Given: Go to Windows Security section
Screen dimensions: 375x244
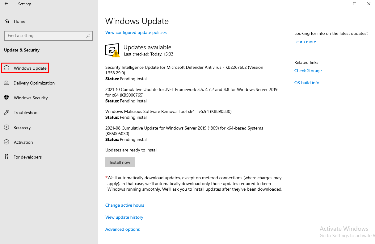Looking at the screenshot, I should [31, 98].
